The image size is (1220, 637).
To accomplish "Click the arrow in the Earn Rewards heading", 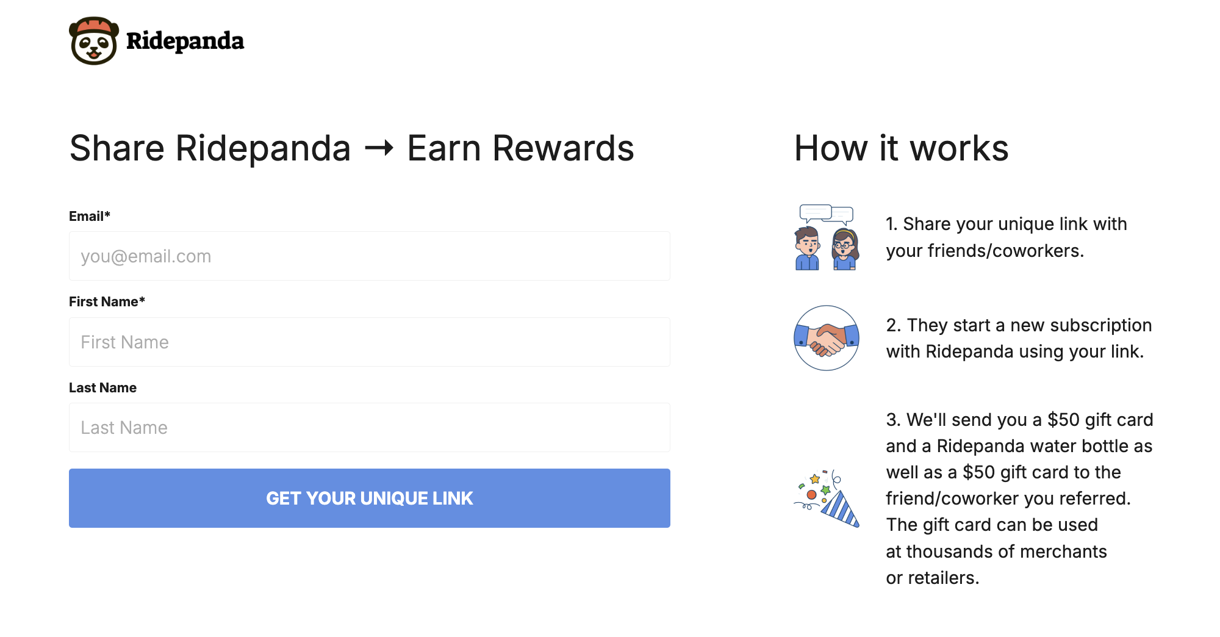I will (379, 148).
